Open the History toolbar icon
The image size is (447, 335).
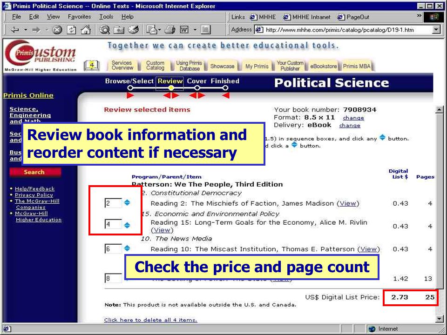click(x=133, y=29)
